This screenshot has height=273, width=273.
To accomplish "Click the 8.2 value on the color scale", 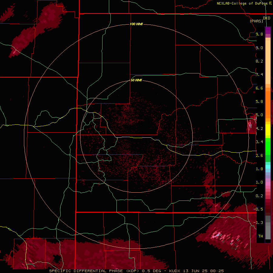I will coord(259,61).
